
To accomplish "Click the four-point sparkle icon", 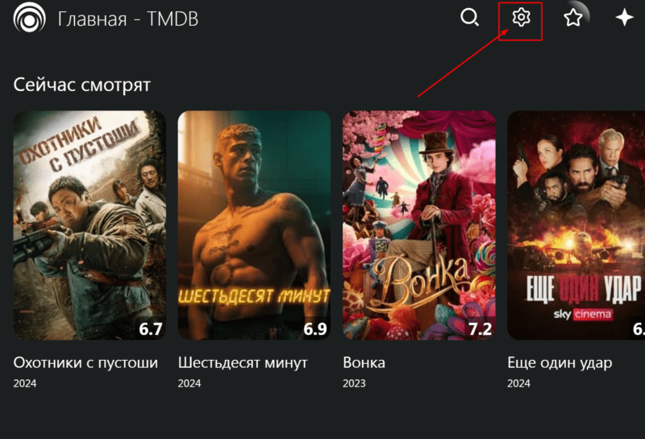I will click(624, 18).
